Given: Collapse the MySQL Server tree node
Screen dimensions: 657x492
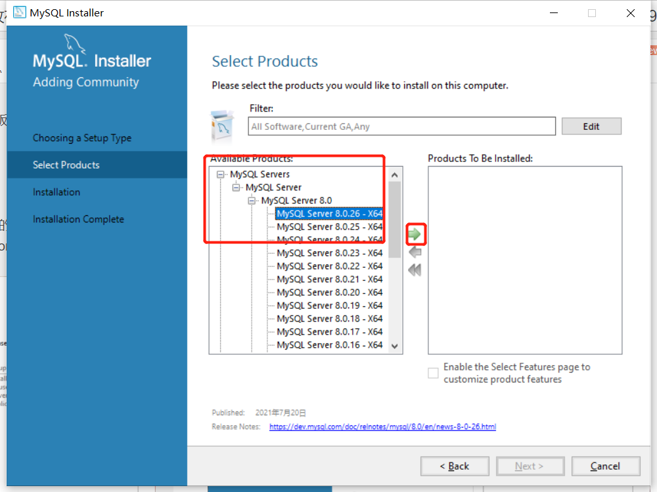Looking at the screenshot, I should click(236, 188).
